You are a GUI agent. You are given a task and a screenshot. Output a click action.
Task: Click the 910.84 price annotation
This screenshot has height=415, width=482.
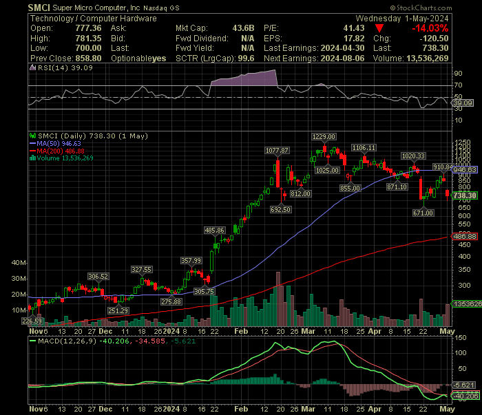pos(443,167)
